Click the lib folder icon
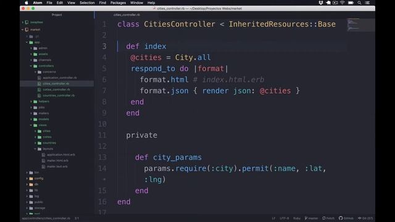Viewport: 395px width, 222px height. [x=31, y=191]
